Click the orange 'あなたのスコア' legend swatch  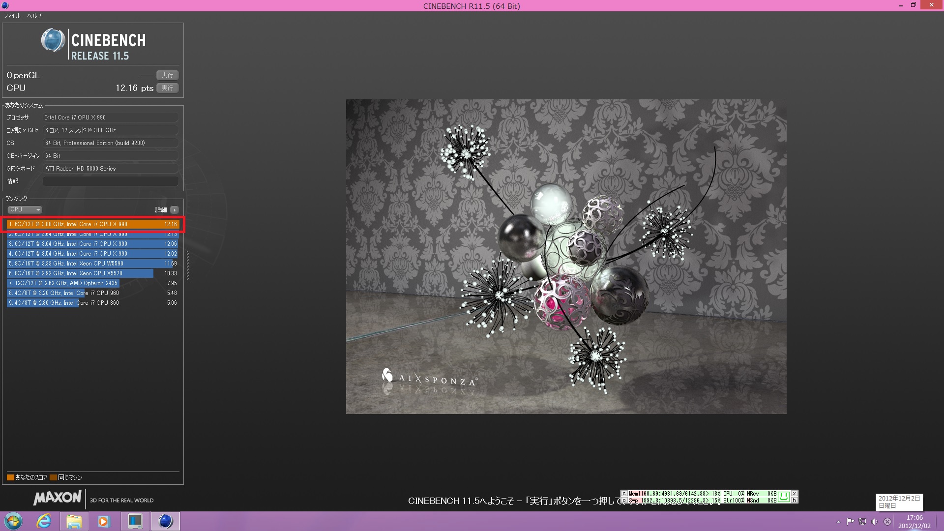click(x=10, y=477)
